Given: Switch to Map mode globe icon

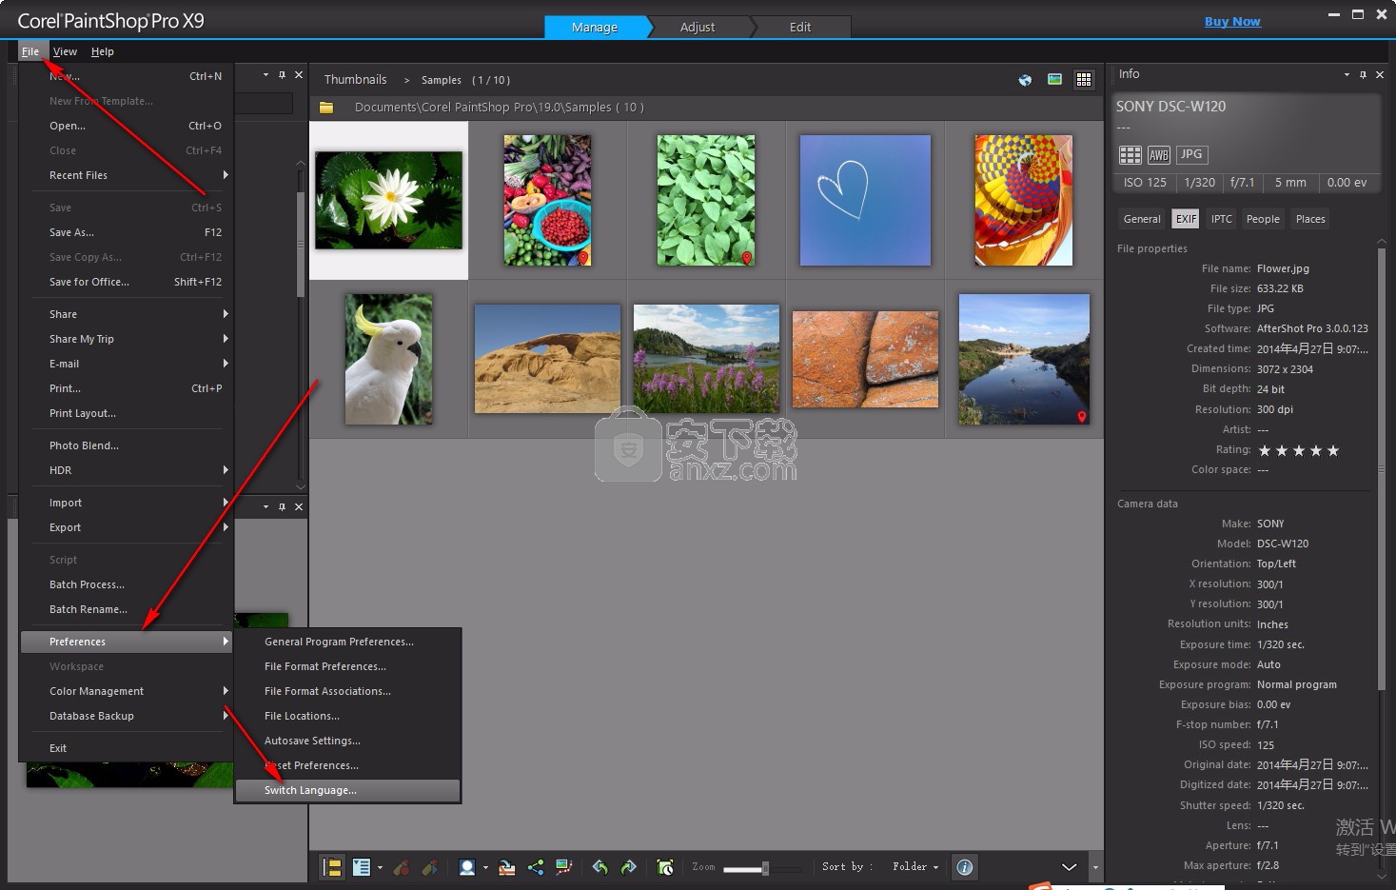Looking at the screenshot, I should coord(1025,80).
